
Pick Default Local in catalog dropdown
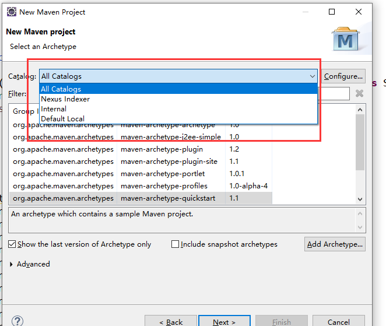(x=62, y=119)
